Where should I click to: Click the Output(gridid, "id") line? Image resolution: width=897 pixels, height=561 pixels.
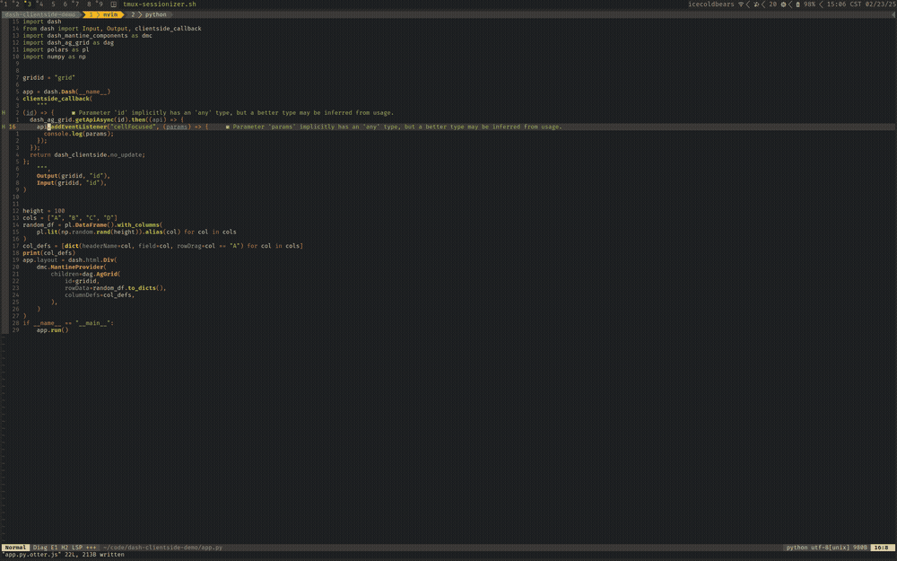click(74, 176)
